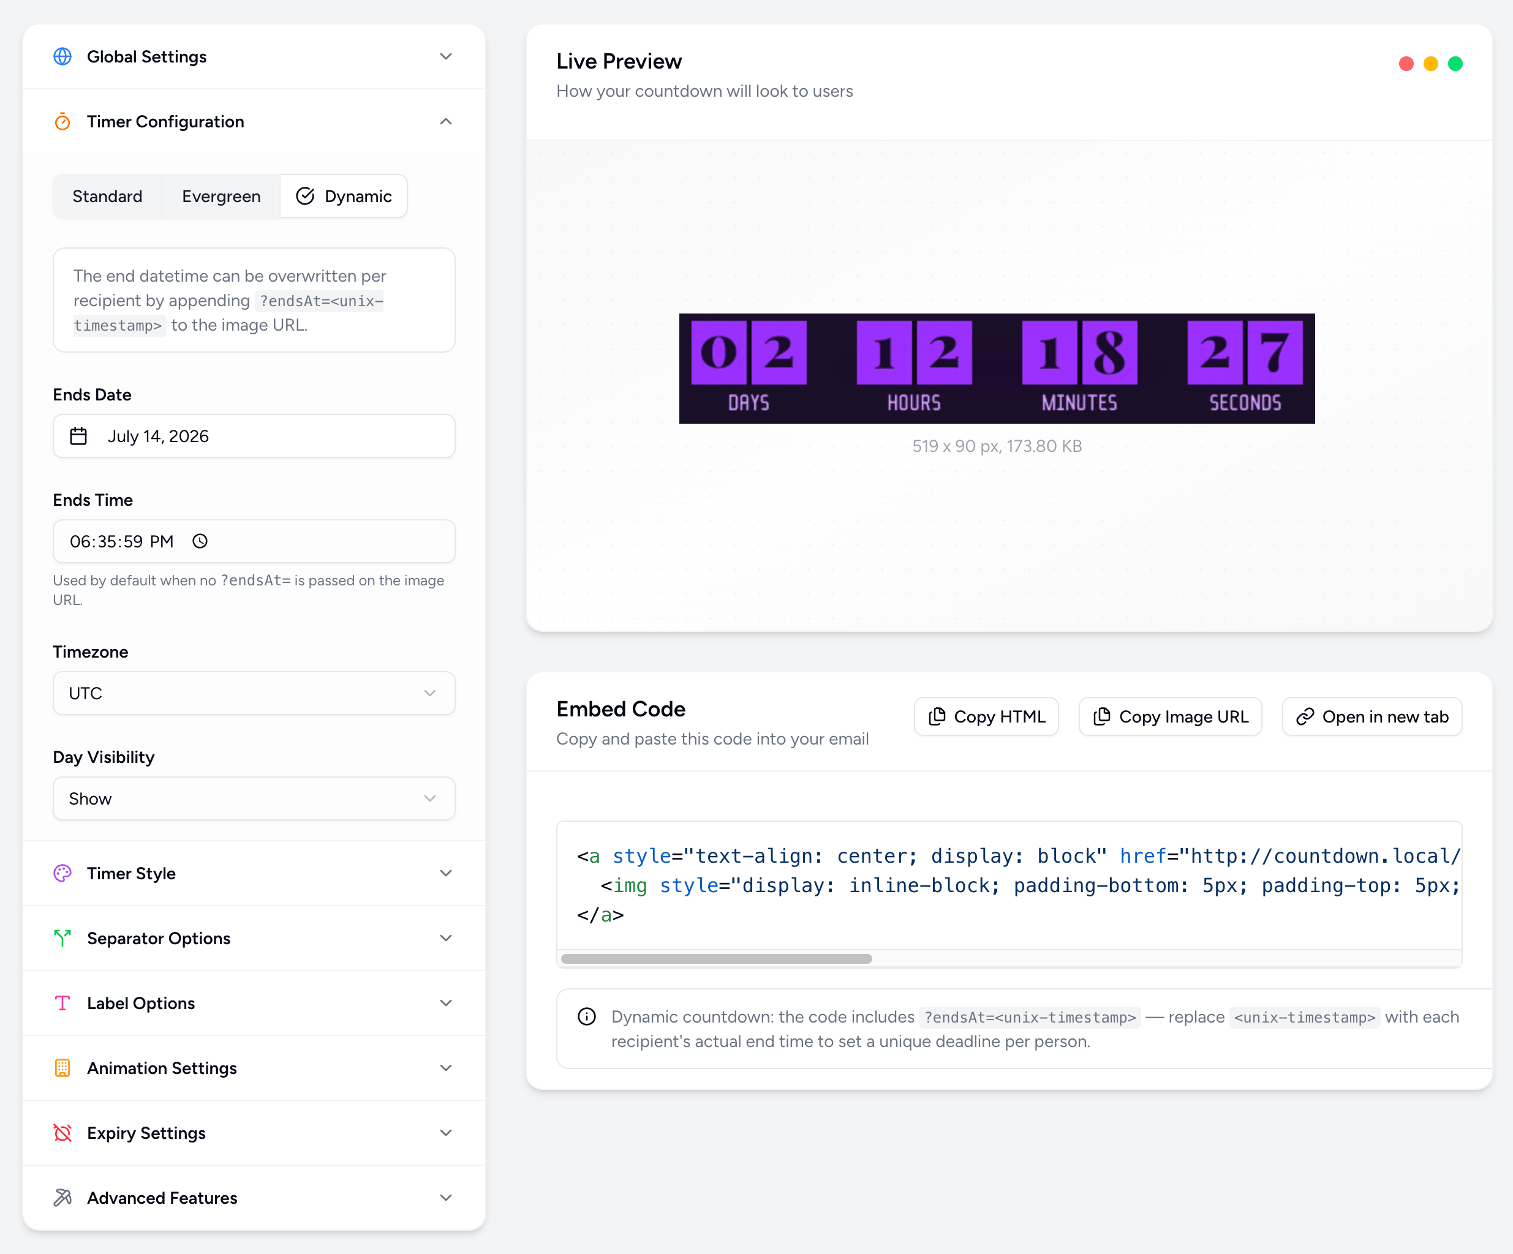This screenshot has height=1254, width=1513.
Task: Click the Animation Settings film icon
Action: 62,1067
